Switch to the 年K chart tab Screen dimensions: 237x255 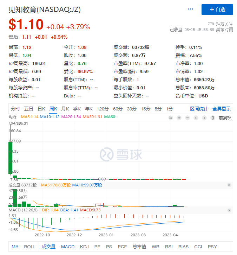coord(88,109)
